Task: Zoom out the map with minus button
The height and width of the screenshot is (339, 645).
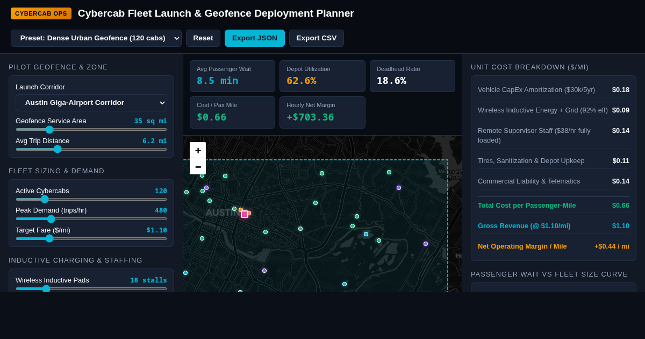Action: coord(198,166)
